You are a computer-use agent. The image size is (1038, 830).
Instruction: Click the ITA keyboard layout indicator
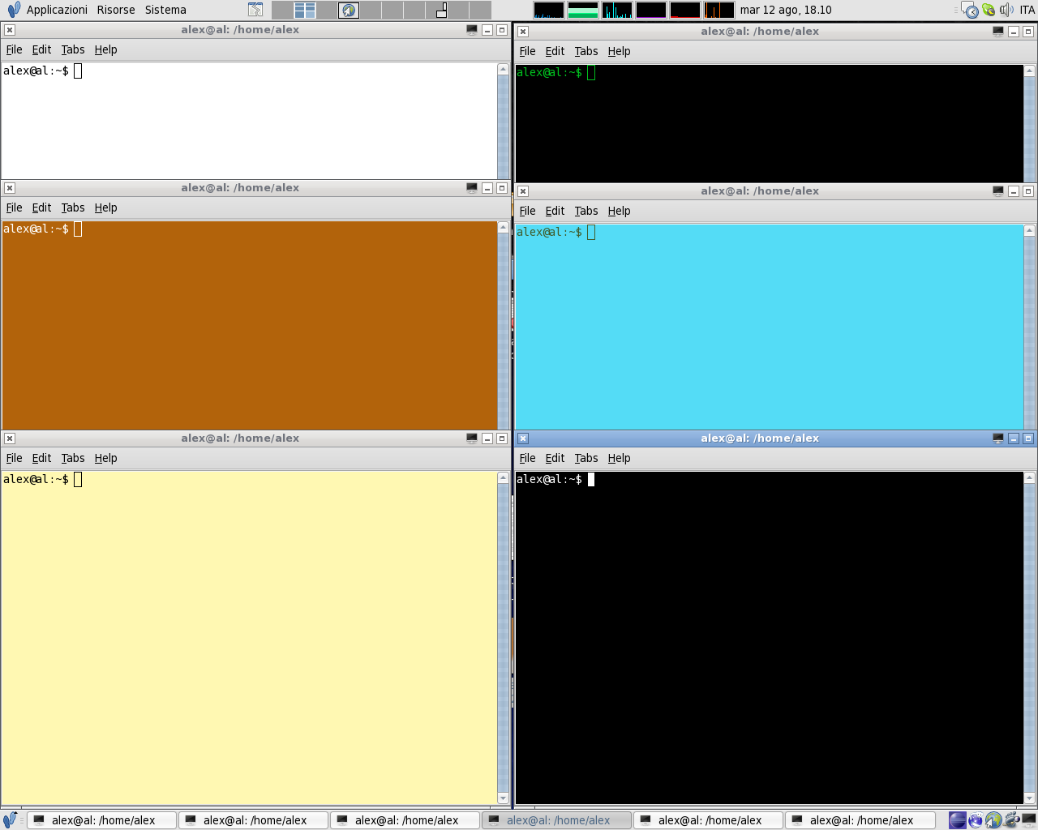pyautogui.click(x=1027, y=10)
